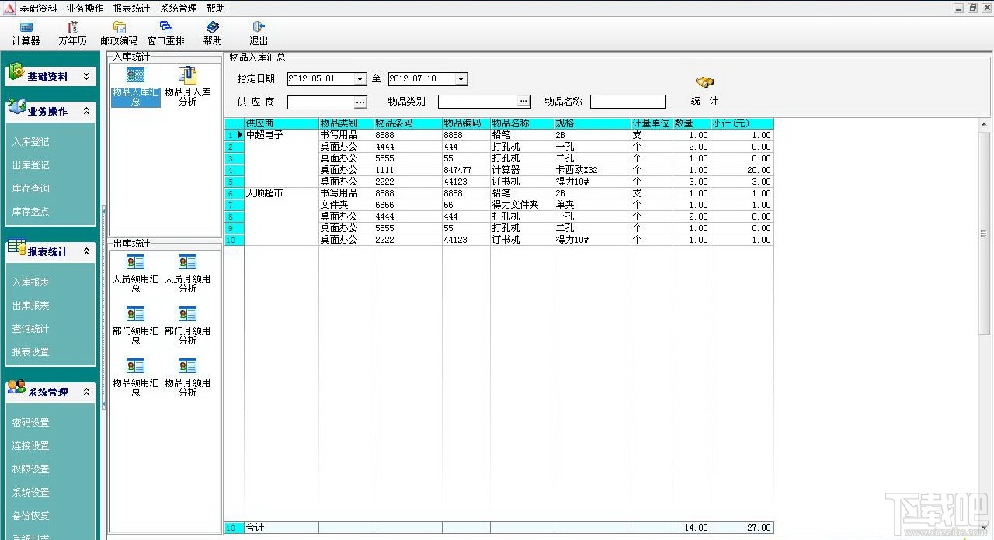Collapse the 业务操作 sidebar section
The image size is (994, 540).
coord(86,111)
